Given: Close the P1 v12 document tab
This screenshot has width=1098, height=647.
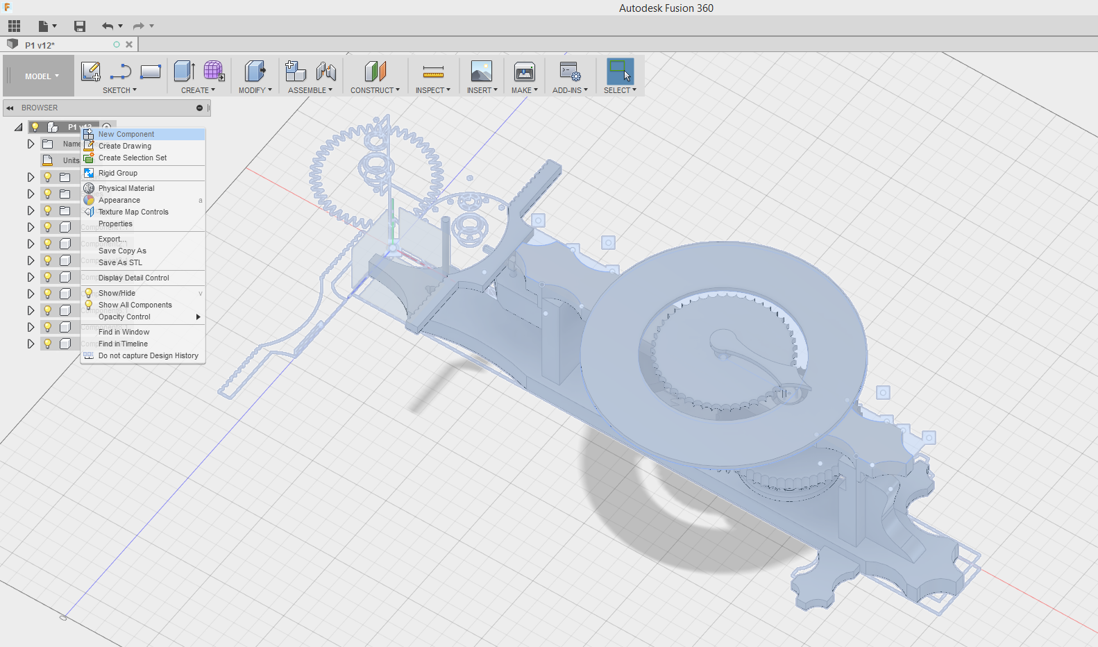Looking at the screenshot, I should tap(129, 44).
